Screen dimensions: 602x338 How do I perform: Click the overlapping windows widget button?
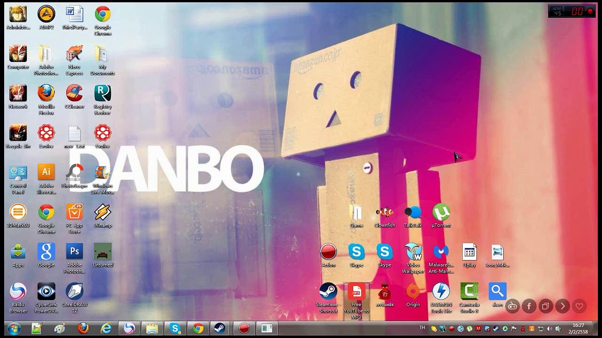tap(546, 307)
